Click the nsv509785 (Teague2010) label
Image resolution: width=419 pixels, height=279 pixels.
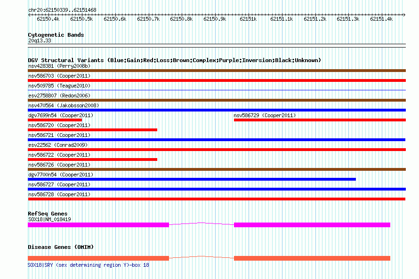[x=59, y=86]
